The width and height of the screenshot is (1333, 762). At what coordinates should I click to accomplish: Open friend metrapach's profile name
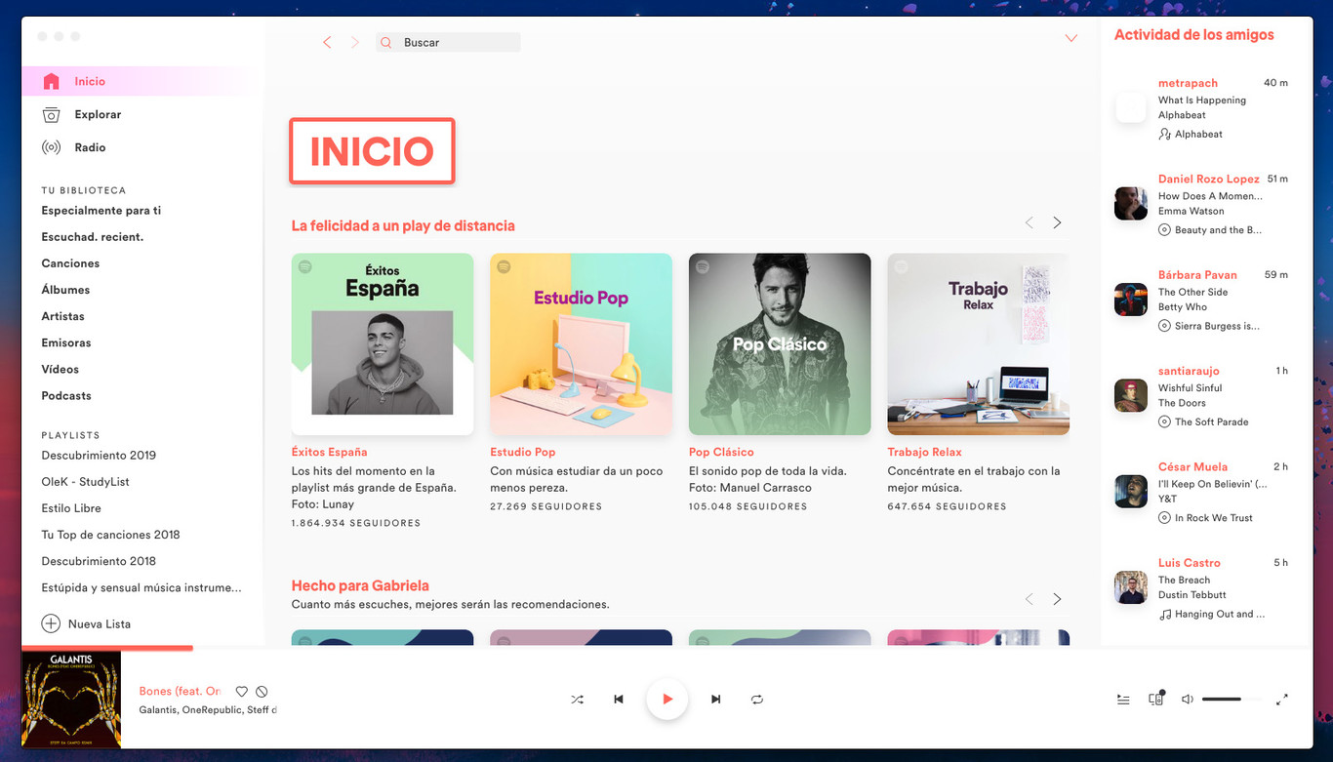click(1188, 83)
